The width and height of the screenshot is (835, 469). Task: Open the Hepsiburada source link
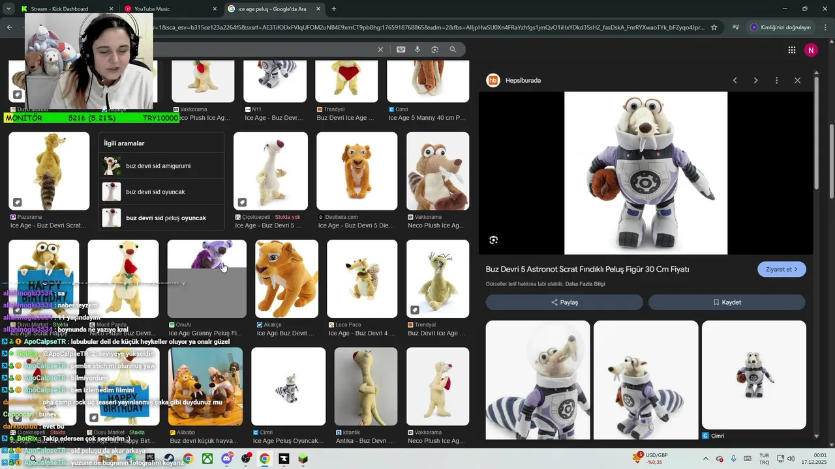(523, 81)
